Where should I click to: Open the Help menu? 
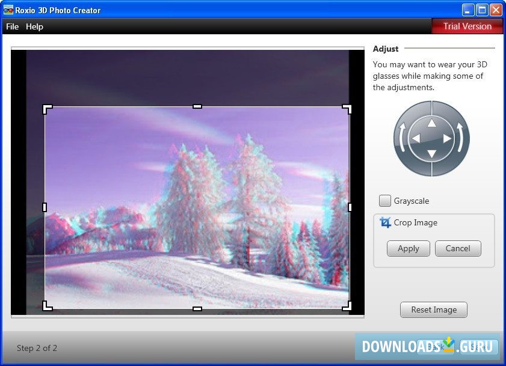[34, 26]
